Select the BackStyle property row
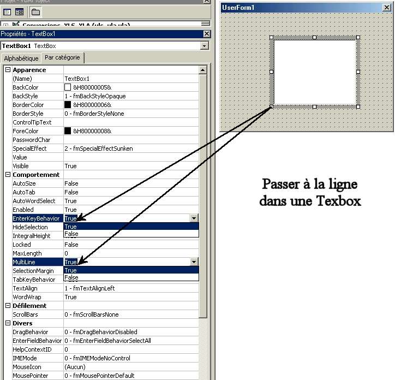The height and width of the screenshot is (380, 395). (105, 96)
